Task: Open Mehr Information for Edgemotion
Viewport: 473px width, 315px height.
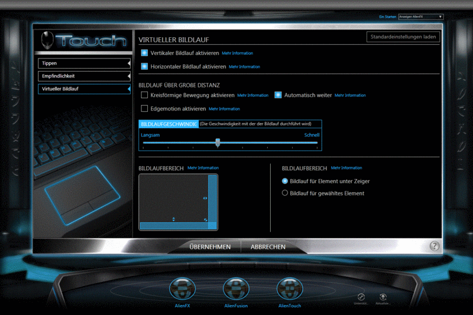Action: (224, 109)
